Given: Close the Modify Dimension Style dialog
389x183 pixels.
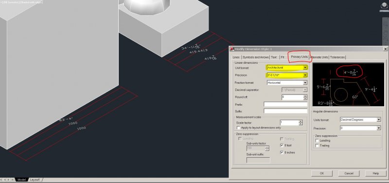Looking at the screenshot, I should coord(385,49).
